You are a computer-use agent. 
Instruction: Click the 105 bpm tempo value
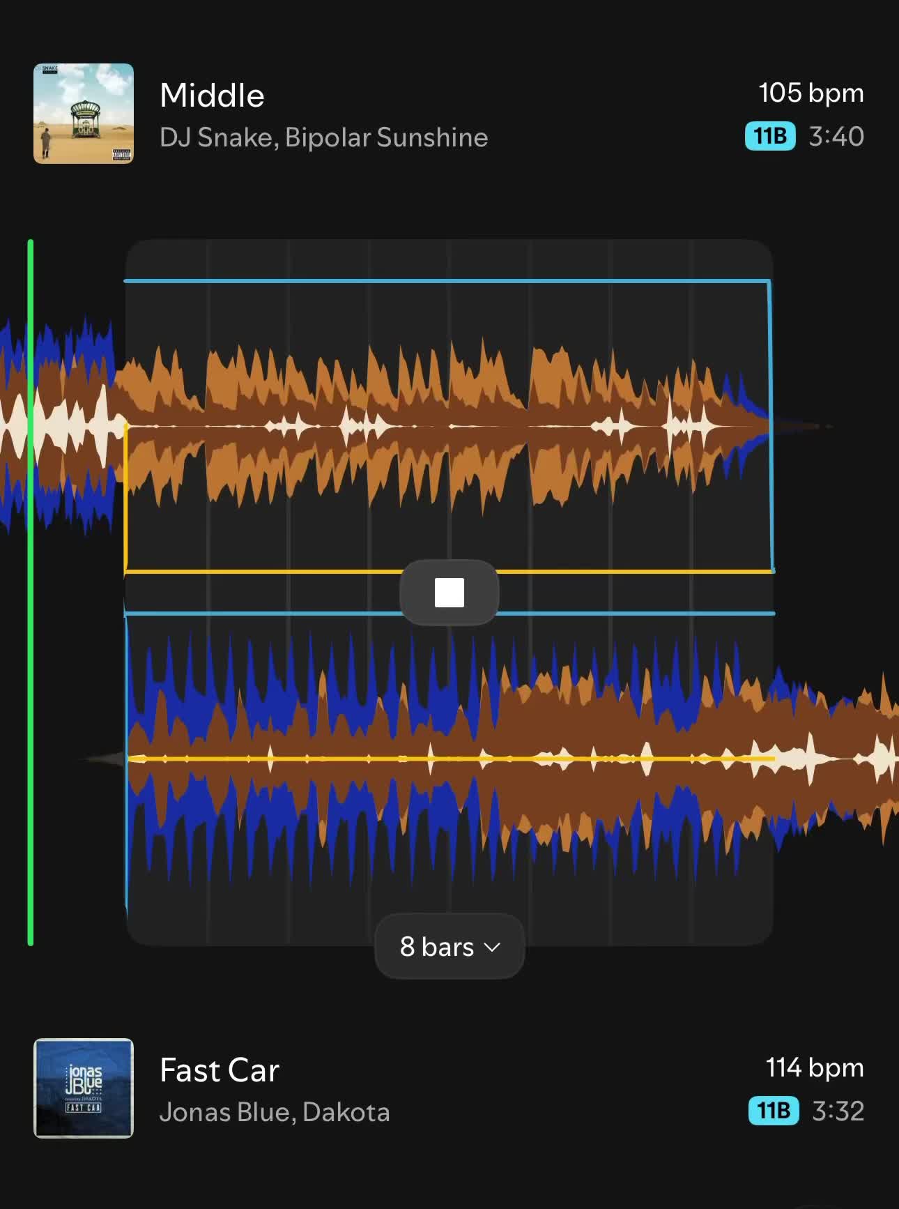(811, 93)
